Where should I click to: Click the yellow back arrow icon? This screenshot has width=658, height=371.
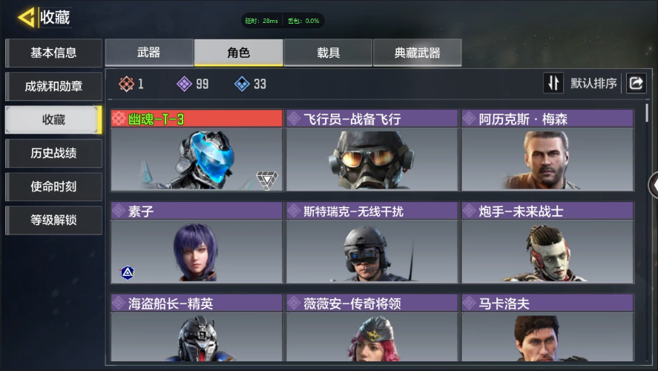[27, 18]
